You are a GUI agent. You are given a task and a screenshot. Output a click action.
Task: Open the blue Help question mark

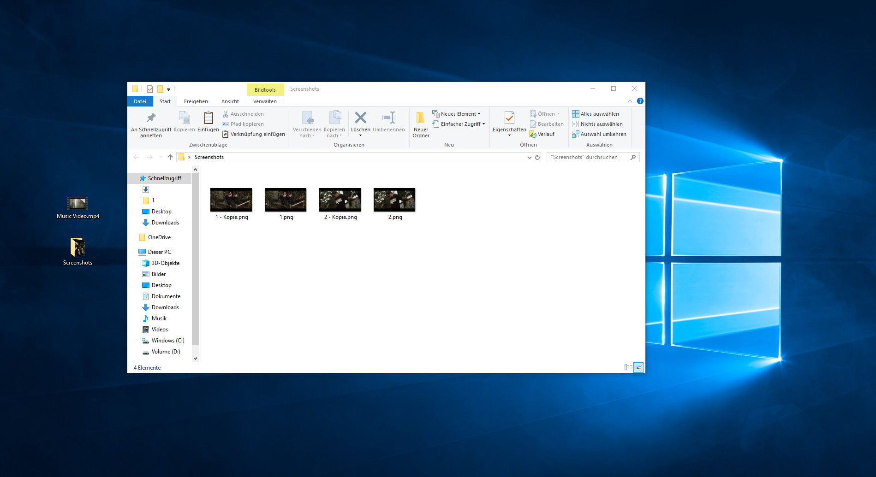point(640,101)
